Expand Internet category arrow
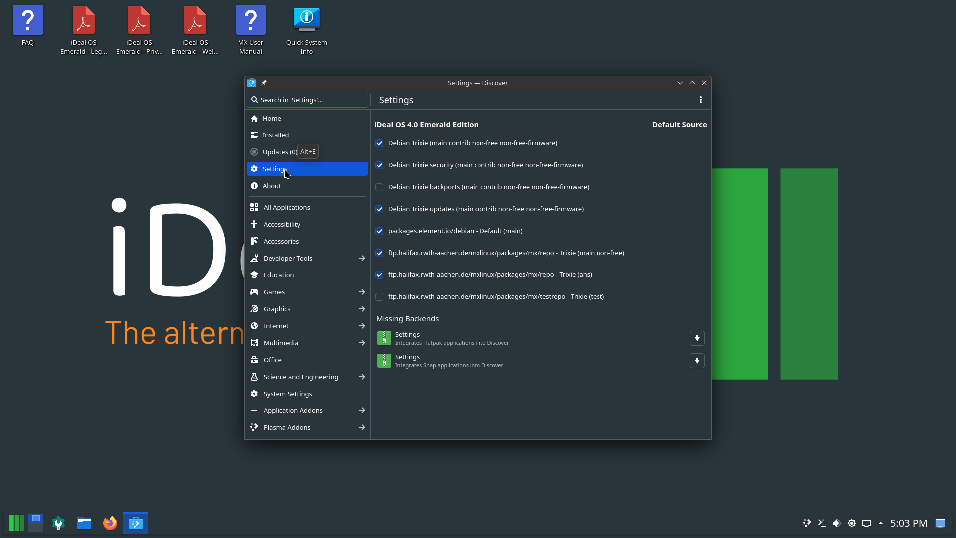The width and height of the screenshot is (956, 538). pyautogui.click(x=362, y=326)
